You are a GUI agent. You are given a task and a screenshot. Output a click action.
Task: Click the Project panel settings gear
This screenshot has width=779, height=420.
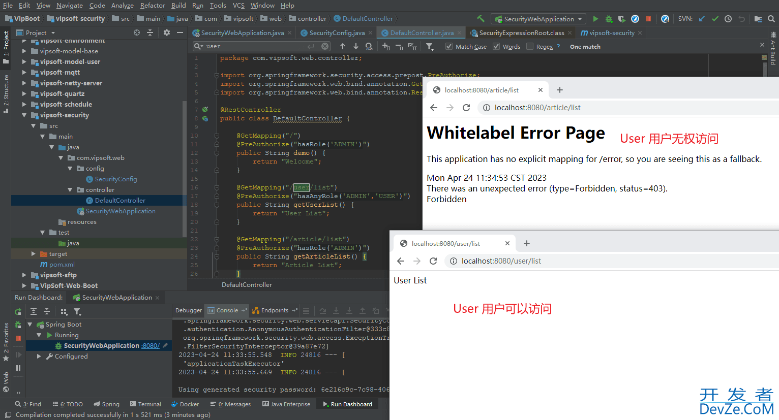167,33
